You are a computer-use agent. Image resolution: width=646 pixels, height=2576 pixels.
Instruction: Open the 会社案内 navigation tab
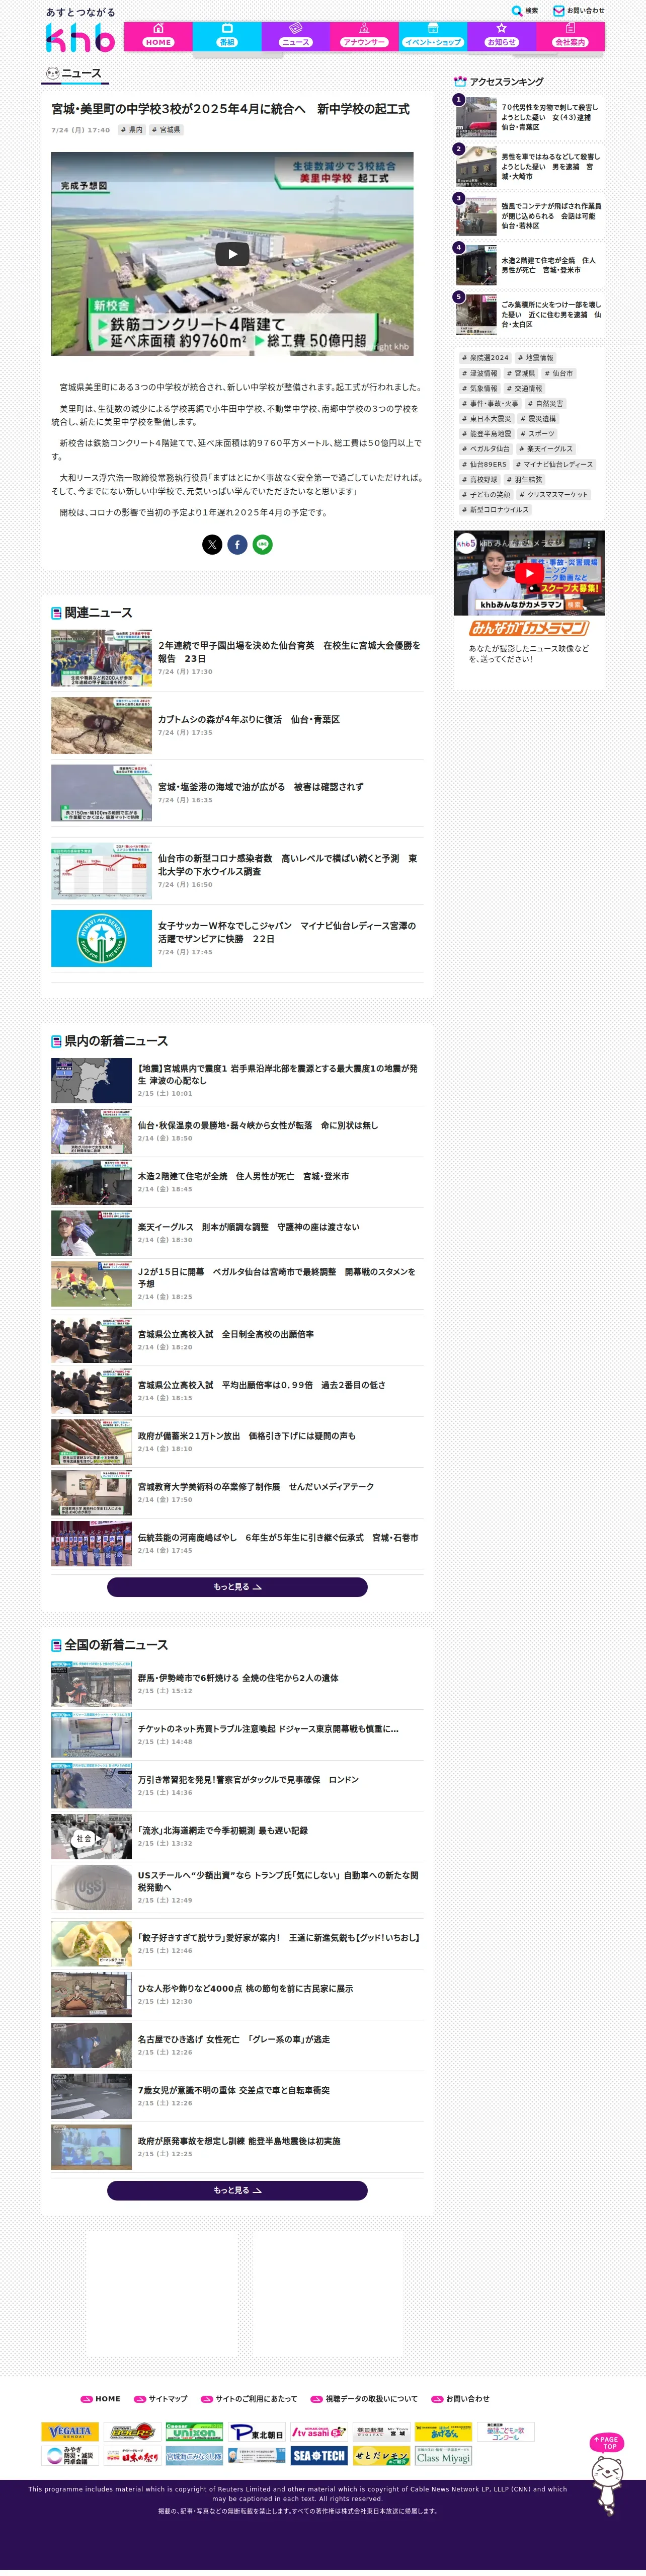coord(570,36)
